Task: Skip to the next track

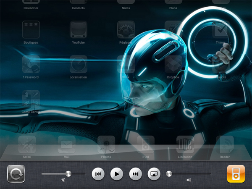Action: 136,174
